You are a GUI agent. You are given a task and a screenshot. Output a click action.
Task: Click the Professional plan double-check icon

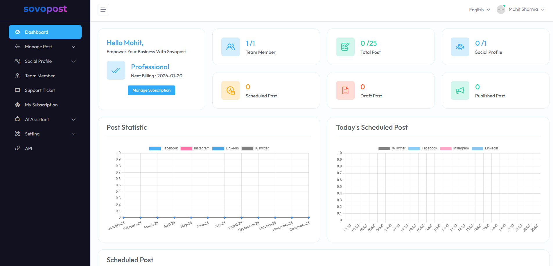pos(116,70)
